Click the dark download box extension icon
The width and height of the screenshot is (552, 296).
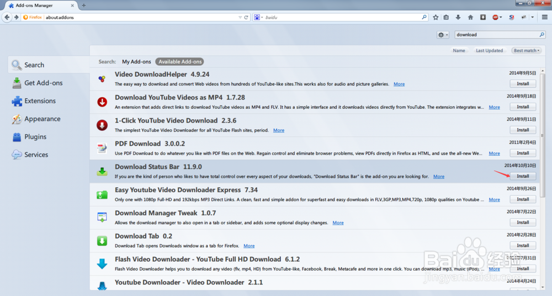point(483,17)
